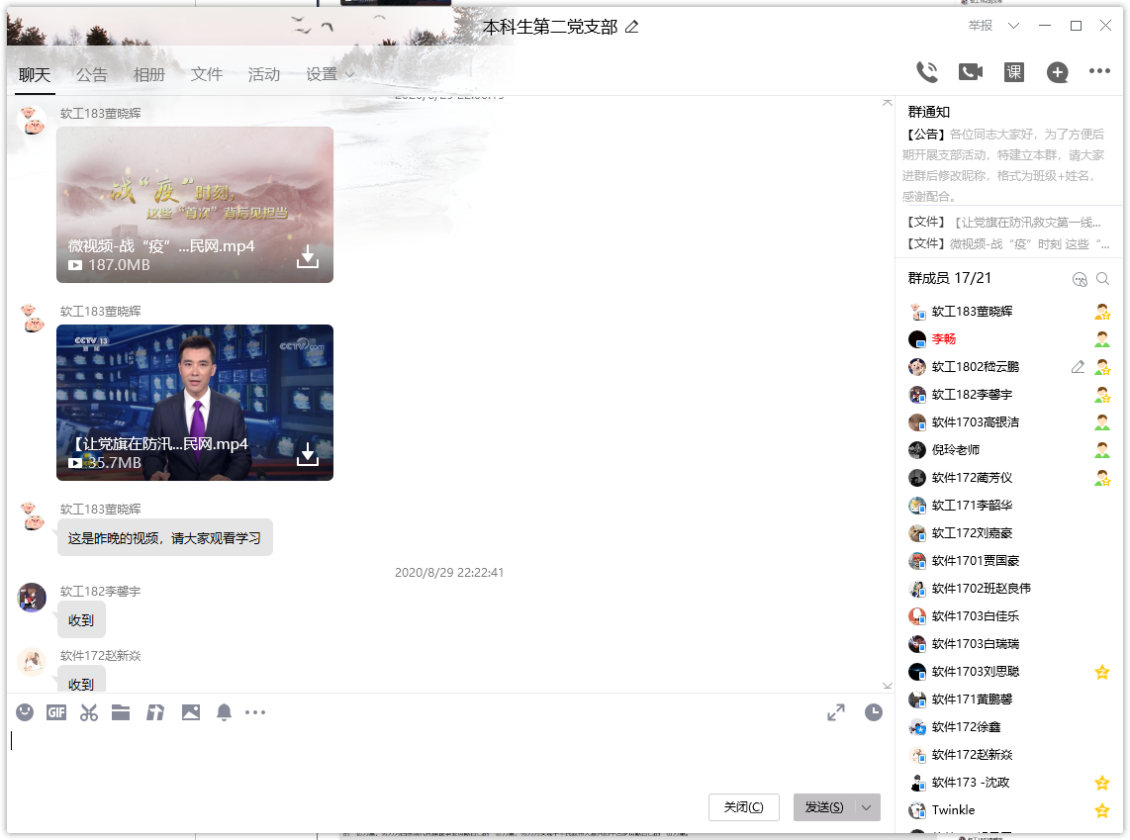1130x840 pixels.
Task: Open the send-file folder icon
Action: coord(121,711)
